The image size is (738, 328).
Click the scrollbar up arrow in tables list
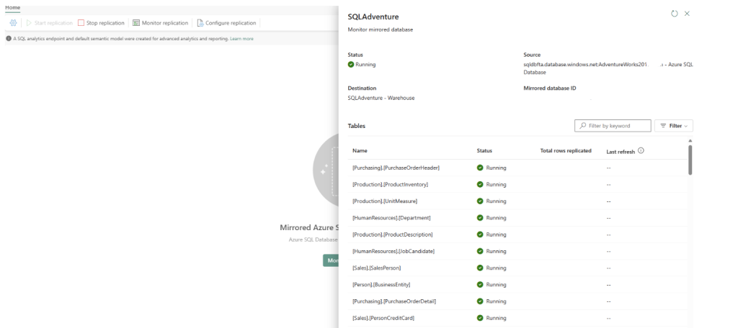[690, 140]
